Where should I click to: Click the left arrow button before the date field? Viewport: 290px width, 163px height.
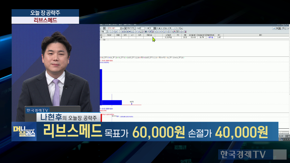[125, 28]
